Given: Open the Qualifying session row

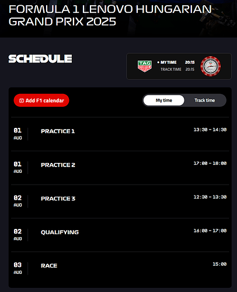Looking at the screenshot, I should tap(120, 235).
